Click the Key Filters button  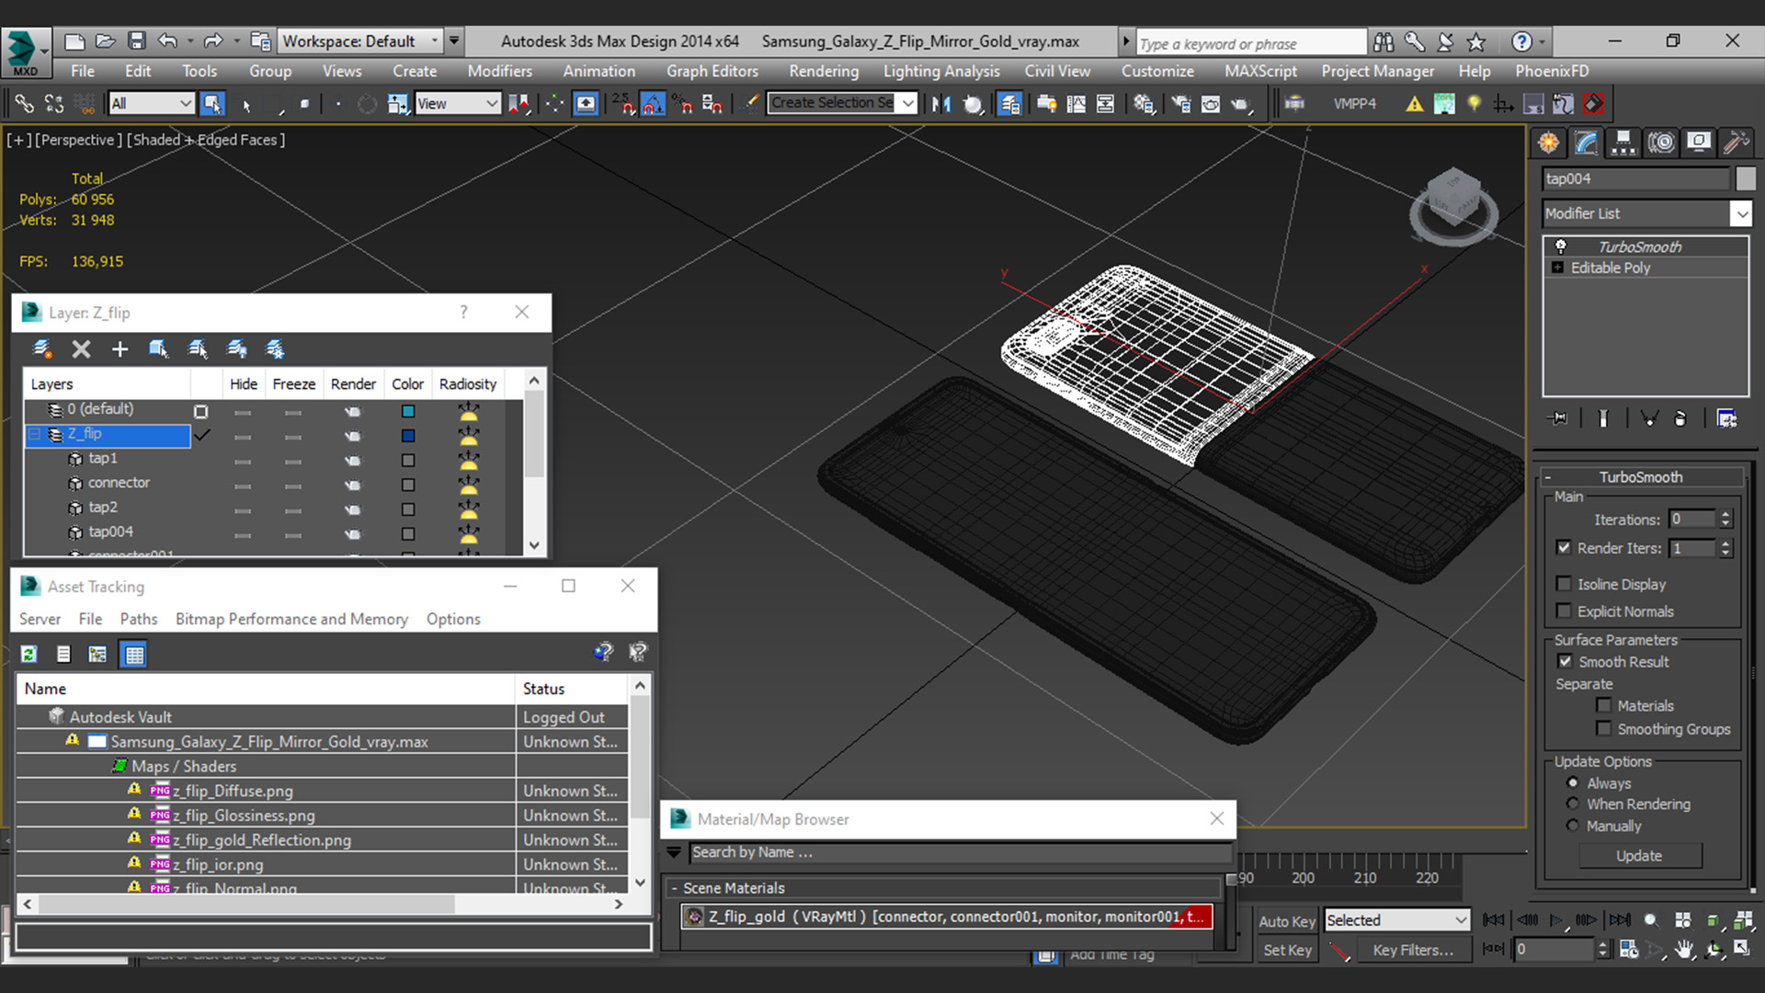click(1413, 951)
